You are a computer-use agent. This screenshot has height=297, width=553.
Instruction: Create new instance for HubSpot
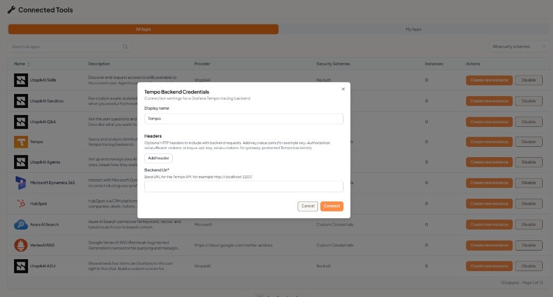pyautogui.click(x=489, y=204)
